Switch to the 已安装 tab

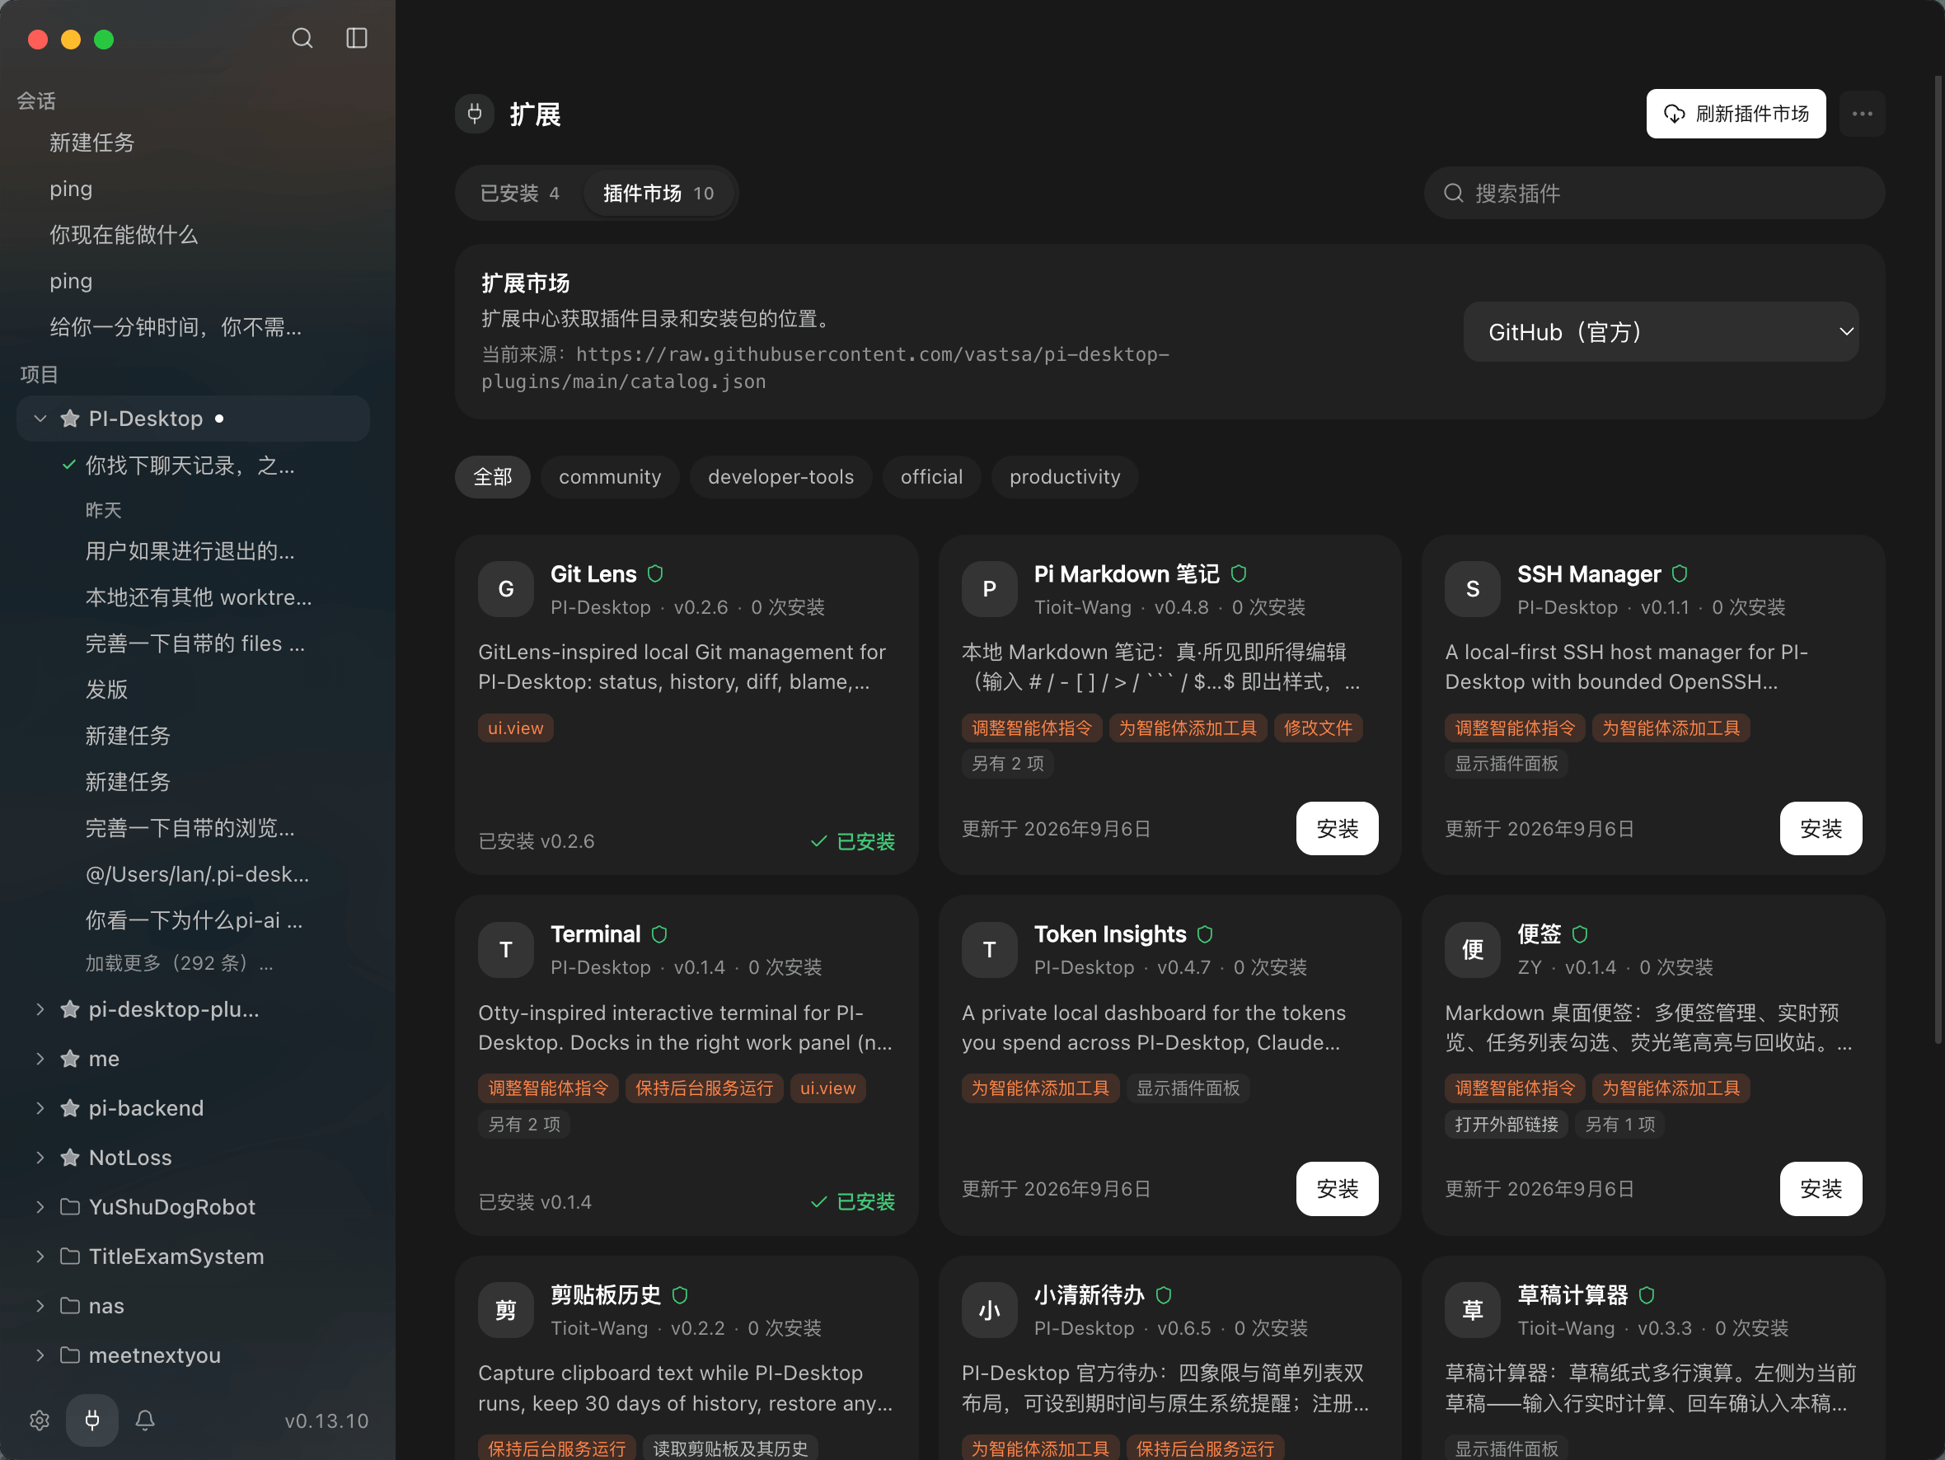click(520, 193)
